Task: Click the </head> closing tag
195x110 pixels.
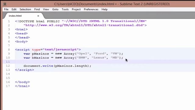Action: point(22,37)
